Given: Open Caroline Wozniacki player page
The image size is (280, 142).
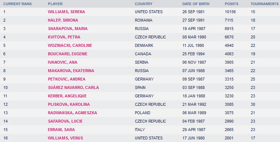Looking at the screenshot, I should pyautogui.click(x=70, y=45).
